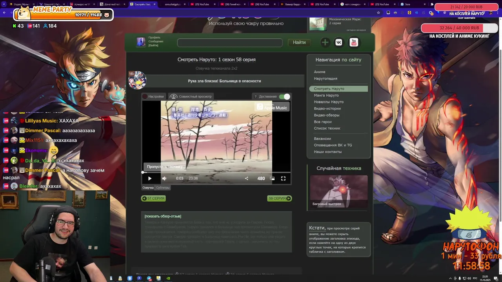Open the VK social icon
Screen dimensions: 502x282
tap(339, 42)
